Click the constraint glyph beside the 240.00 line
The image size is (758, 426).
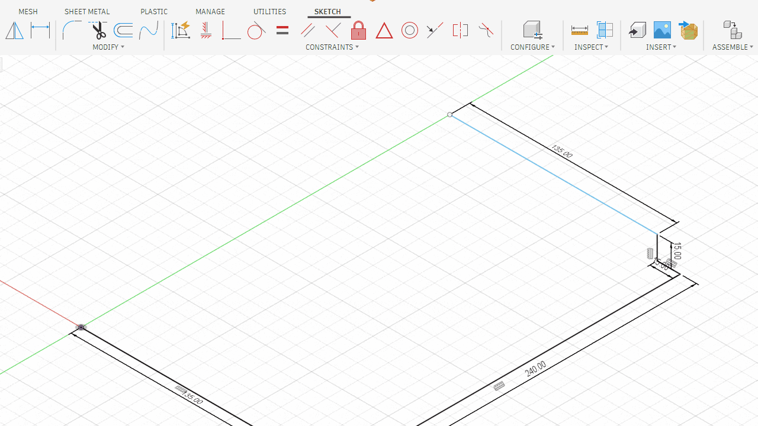click(499, 386)
